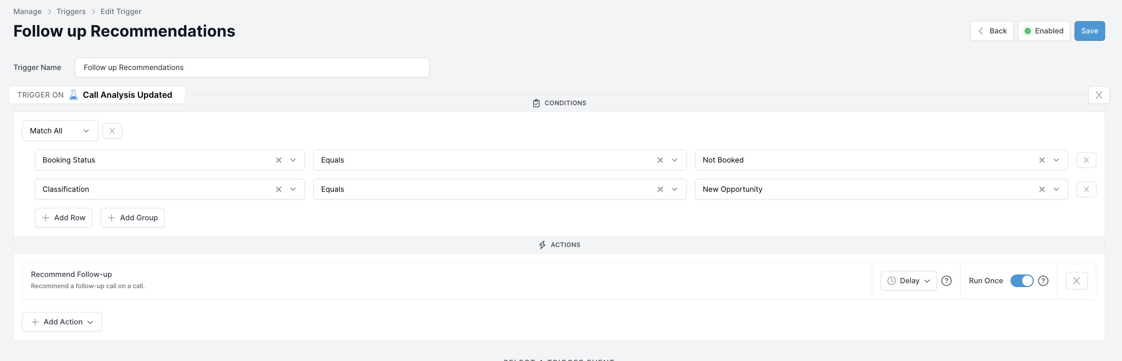Clear the Booking Status field selection

[279, 160]
